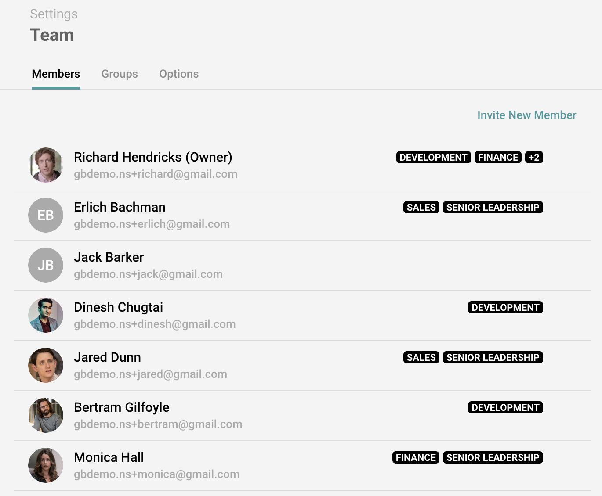This screenshot has width=602, height=496.
Task: Select Bertram Gilfoyle's profile photo
Action: tap(46, 415)
